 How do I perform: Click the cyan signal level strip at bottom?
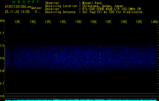click(81, 100)
